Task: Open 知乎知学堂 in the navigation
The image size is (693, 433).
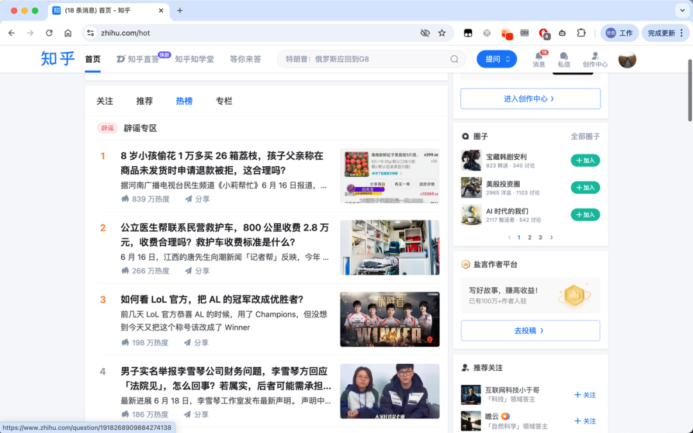Action: 194,59
